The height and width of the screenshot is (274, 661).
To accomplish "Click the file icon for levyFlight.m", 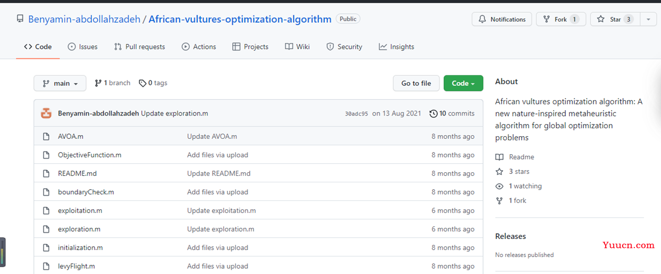I will click(46, 267).
